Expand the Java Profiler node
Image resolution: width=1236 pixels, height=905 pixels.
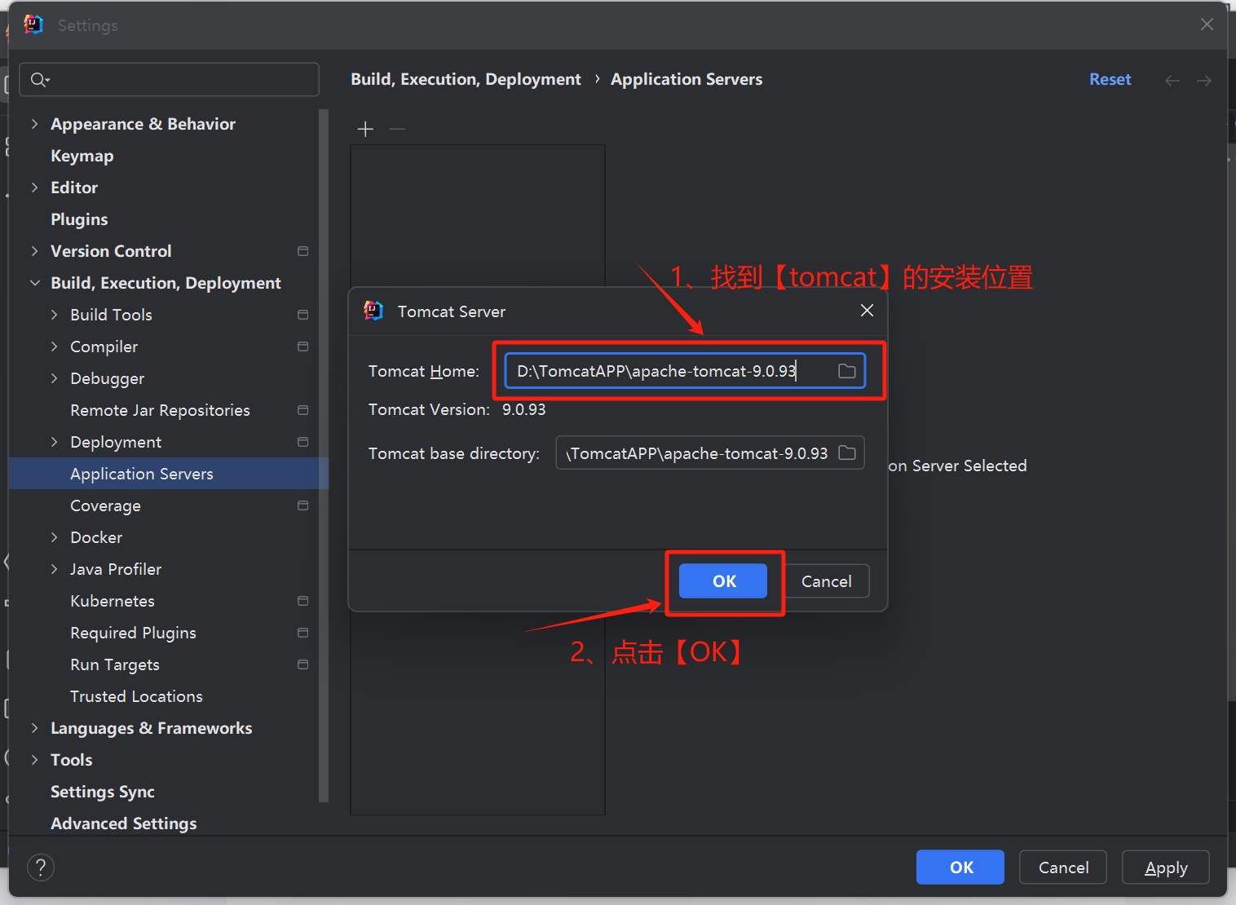click(x=54, y=569)
